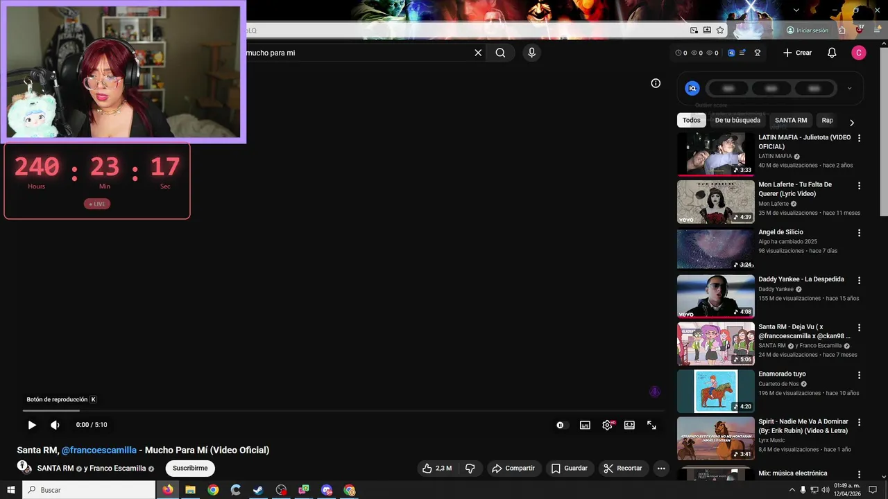Viewport: 888px width, 499px height.
Task: Open 'Angel de Silicio' video title
Action: click(780, 232)
